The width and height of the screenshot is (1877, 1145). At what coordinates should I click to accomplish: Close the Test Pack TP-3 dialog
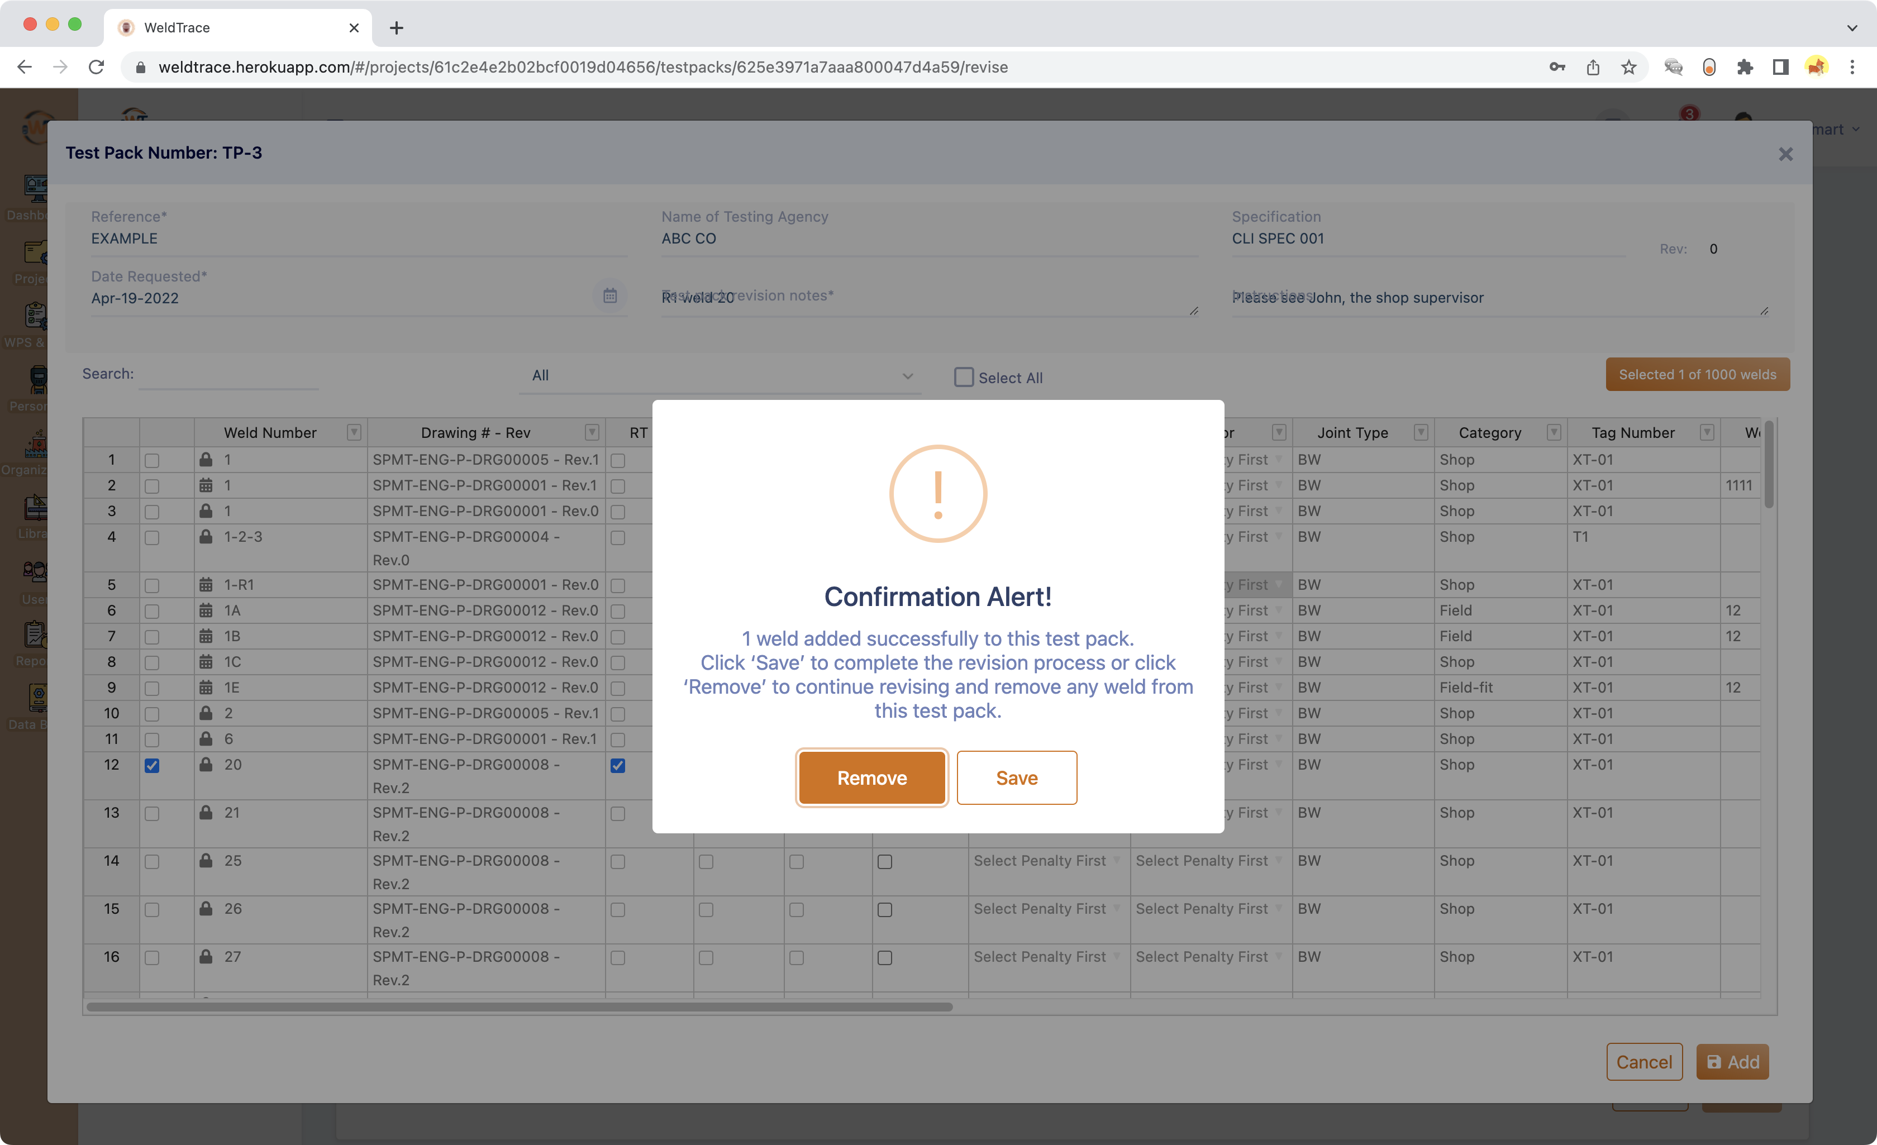click(1785, 154)
